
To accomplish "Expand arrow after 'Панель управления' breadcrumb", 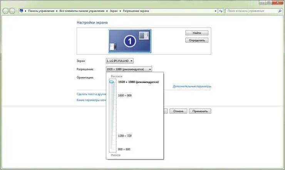I will coord(57,11).
